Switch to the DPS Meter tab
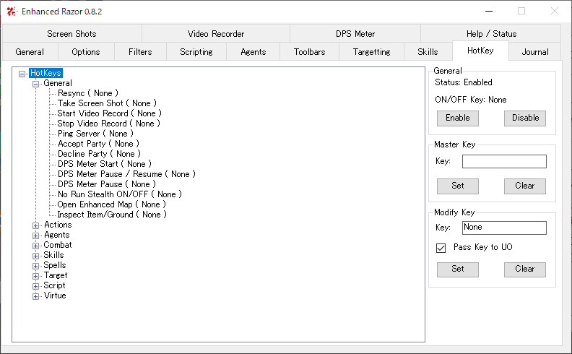Viewport: 572px width, 354px height. pos(355,33)
